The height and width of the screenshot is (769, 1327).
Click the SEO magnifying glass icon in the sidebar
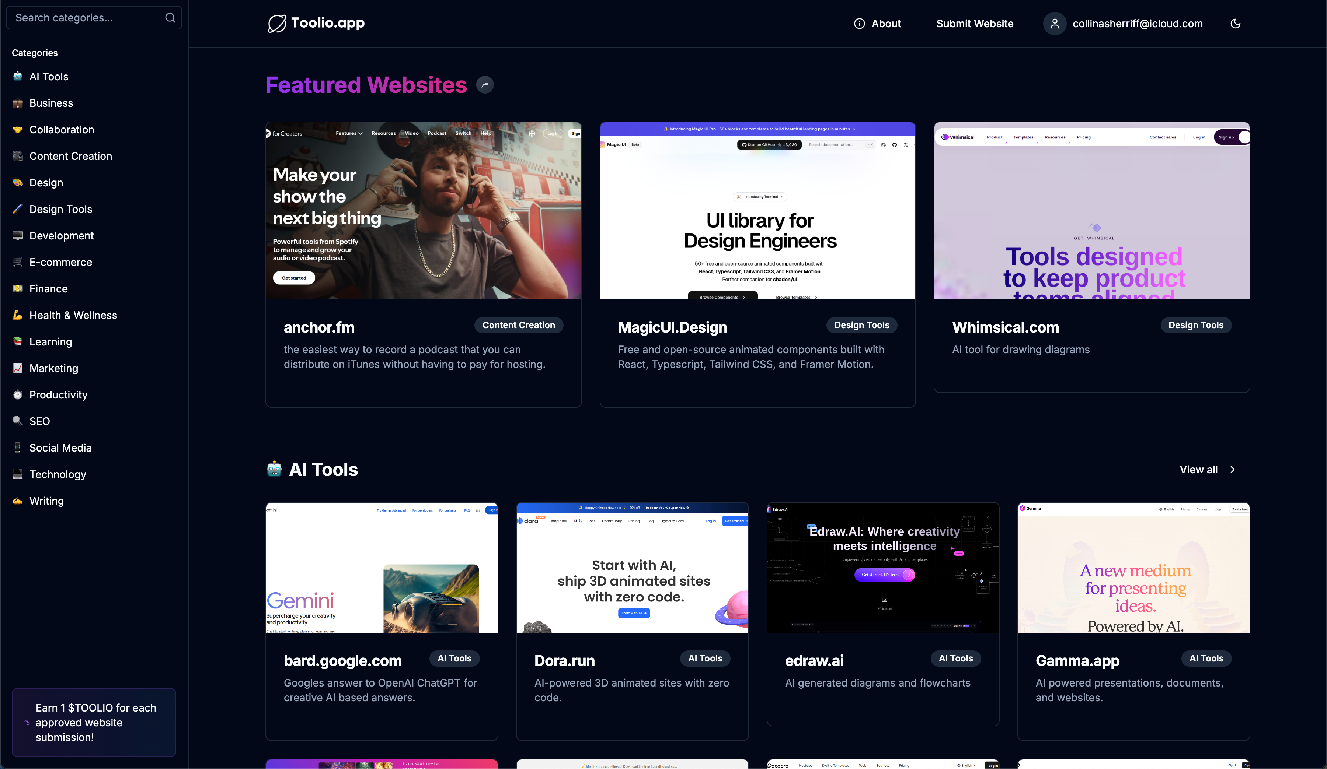pyautogui.click(x=18, y=421)
